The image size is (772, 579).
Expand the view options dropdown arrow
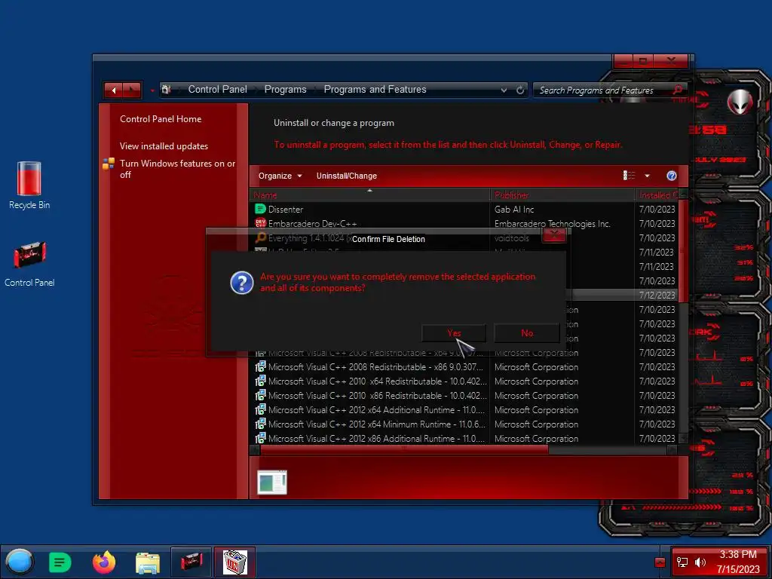647,176
